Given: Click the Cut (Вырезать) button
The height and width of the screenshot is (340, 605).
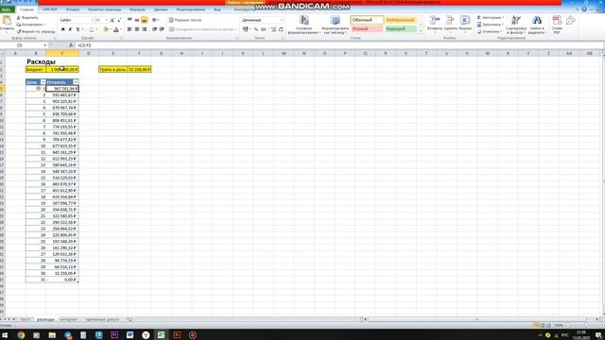Looking at the screenshot, I should point(27,18).
